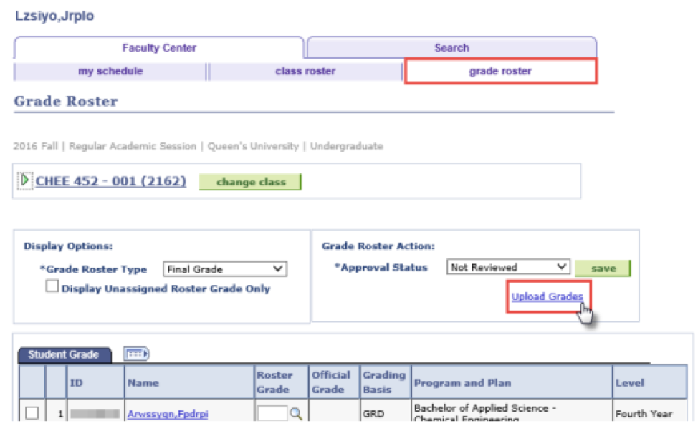Viewport: 698px width, 441px height.
Task: Select the checkbox for student row 1
Action: coord(32,414)
